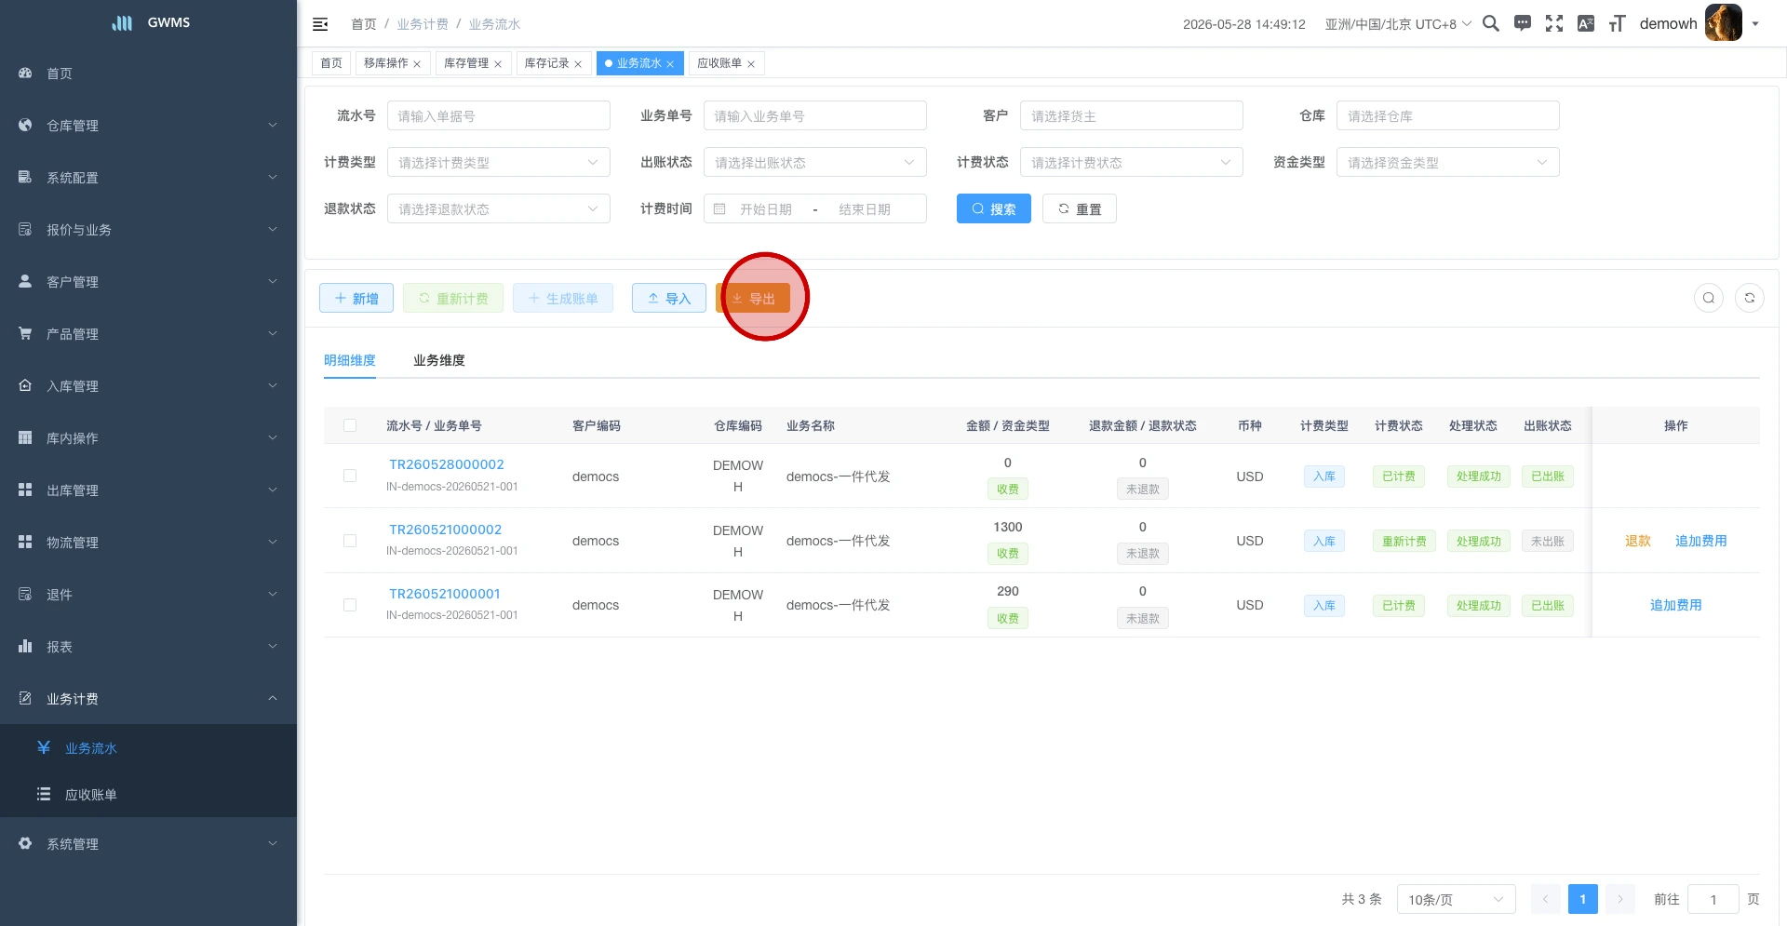Switch to 业务维度 tab
This screenshot has height=926, width=1787.
pos(439,360)
